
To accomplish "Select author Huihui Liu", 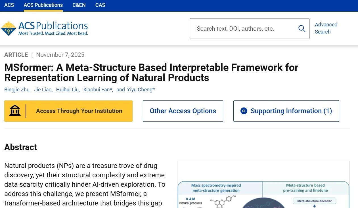I will point(67,90).
